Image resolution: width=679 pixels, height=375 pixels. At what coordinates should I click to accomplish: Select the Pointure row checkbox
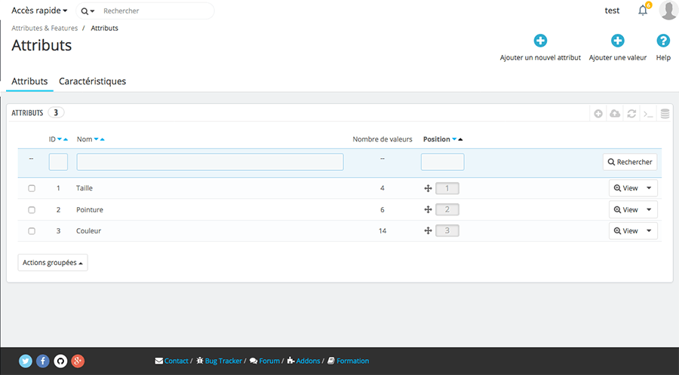click(x=32, y=209)
